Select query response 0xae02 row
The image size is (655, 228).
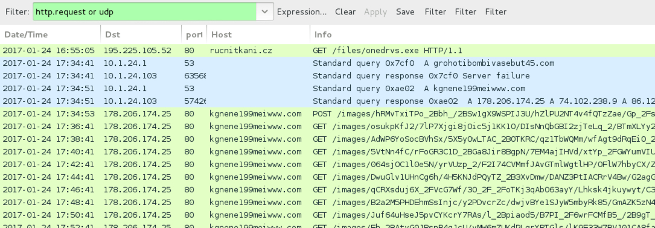327,101
